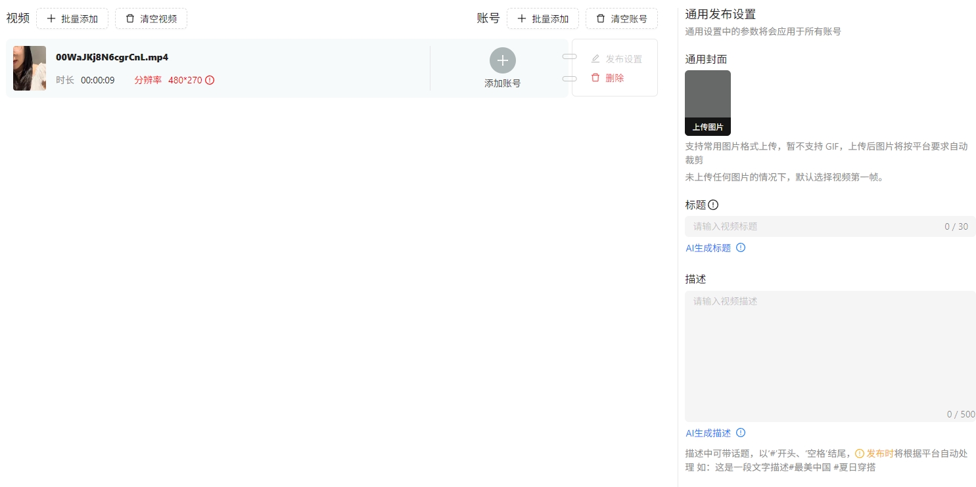
Task: Click the info icon next to 标题
Action: [x=713, y=205]
